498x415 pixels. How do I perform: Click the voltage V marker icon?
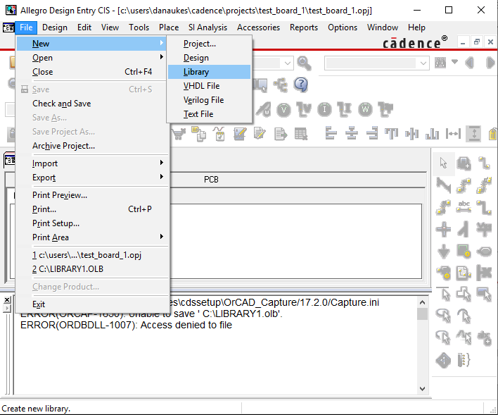tap(283, 110)
